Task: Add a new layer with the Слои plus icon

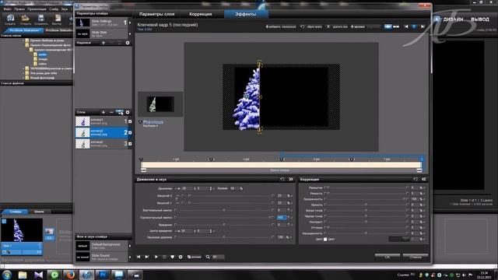Action: (103, 112)
